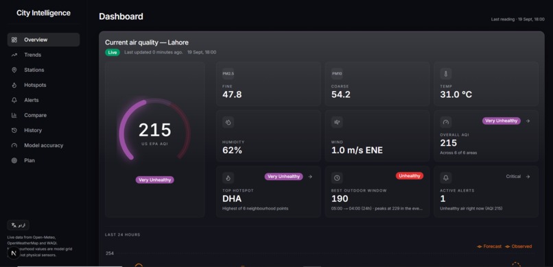Click the 215 AQI circular gauge
553x267 pixels.
[155, 130]
